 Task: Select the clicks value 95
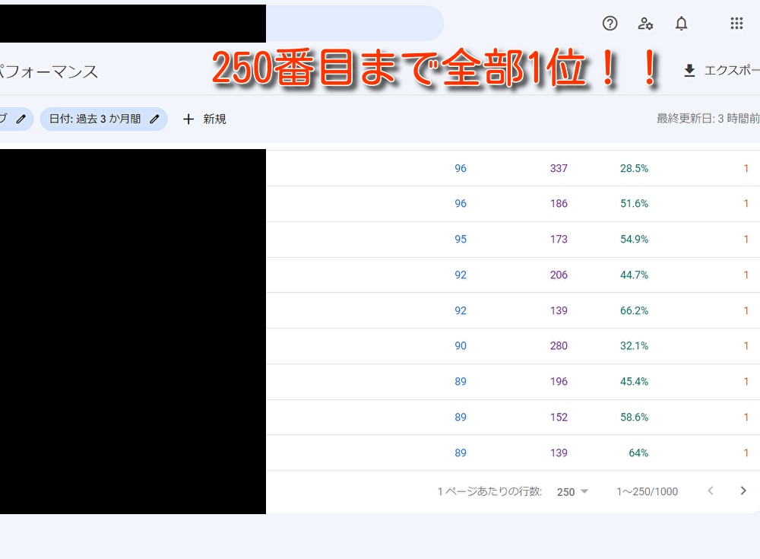pyautogui.click(x=461, y=240)
